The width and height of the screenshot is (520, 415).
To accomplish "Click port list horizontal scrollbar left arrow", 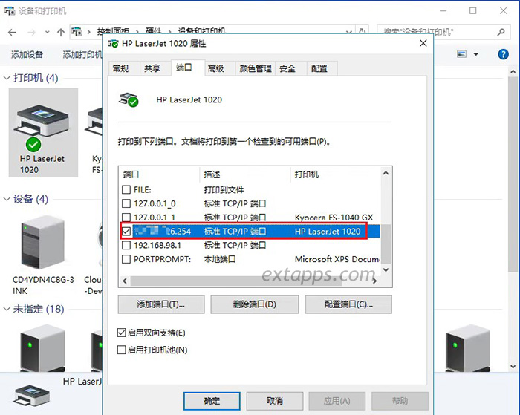I will (x=125, y=281).
